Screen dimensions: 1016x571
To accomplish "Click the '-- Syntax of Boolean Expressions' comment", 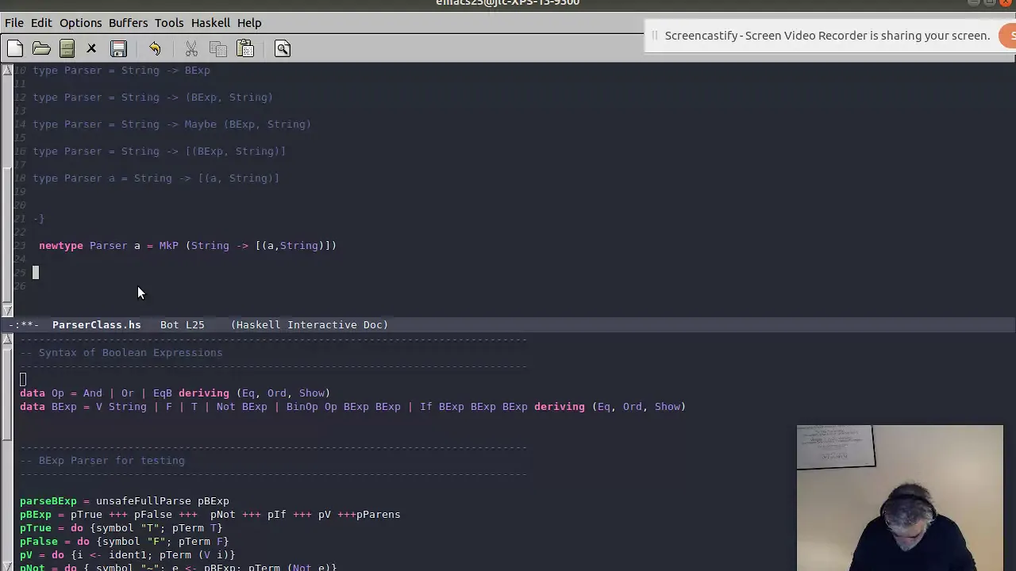I will click(x=121, y=353).
